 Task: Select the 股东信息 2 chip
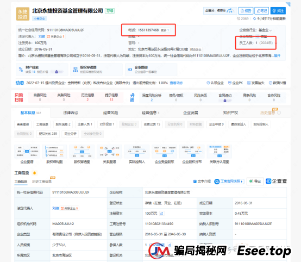(x=63, y=124)
